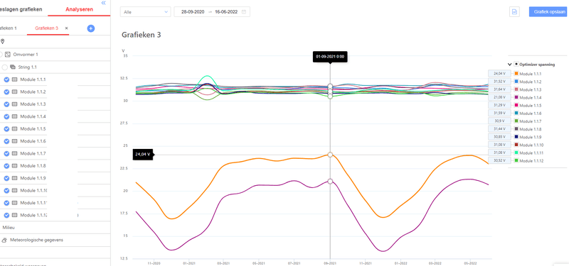Click Module 1.1.9 legend label
This screenshot has width=569, height=266.
(530, 137)
